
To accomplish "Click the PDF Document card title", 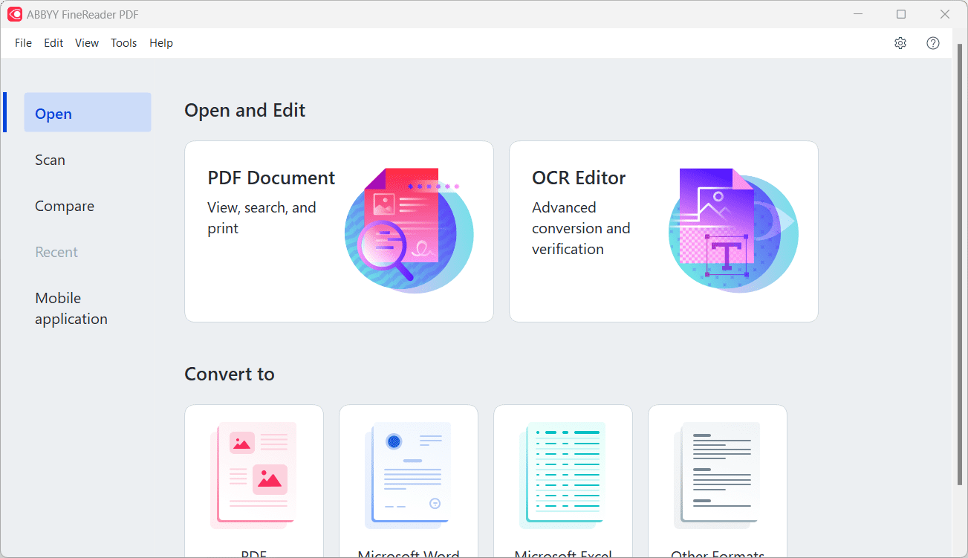I will pos(271,178).
